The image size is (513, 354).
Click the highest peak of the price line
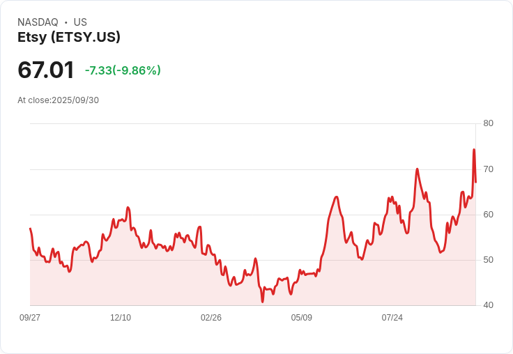click(474, 150)
